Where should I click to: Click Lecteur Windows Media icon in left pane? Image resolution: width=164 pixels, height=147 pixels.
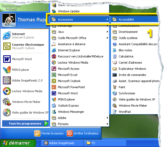tap(7, 91)
